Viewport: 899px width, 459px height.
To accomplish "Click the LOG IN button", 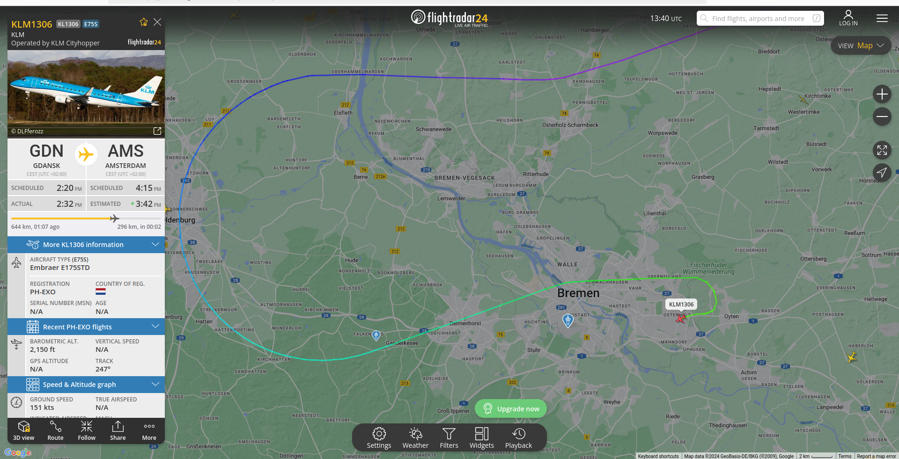I will click(848, 18).
